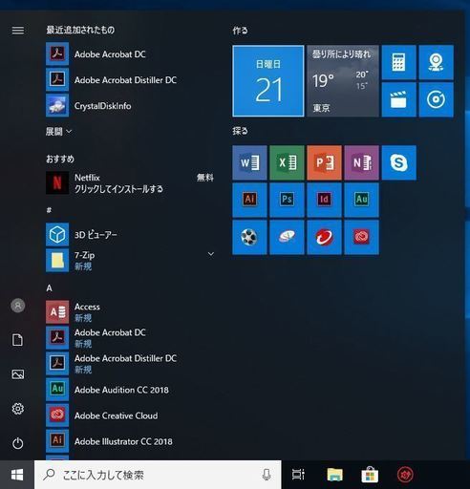Expand the hamburger menu in Start
Image resolution: width=470 pixels, height=489 pixels.
(x=18, y=31)
